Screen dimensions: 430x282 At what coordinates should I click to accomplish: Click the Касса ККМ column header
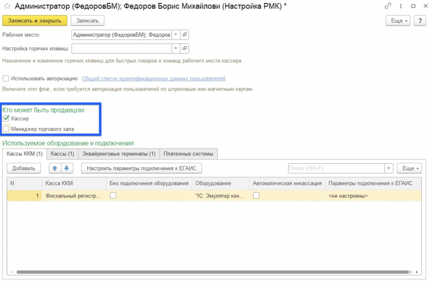coord(74,183)
